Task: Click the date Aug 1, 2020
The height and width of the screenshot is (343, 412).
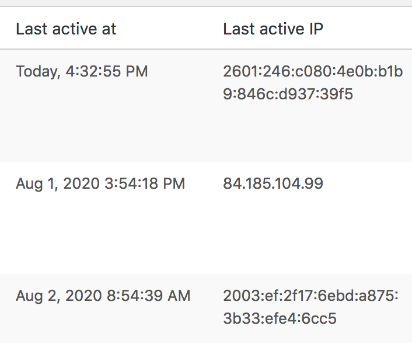Action: (x=58, y=183)
